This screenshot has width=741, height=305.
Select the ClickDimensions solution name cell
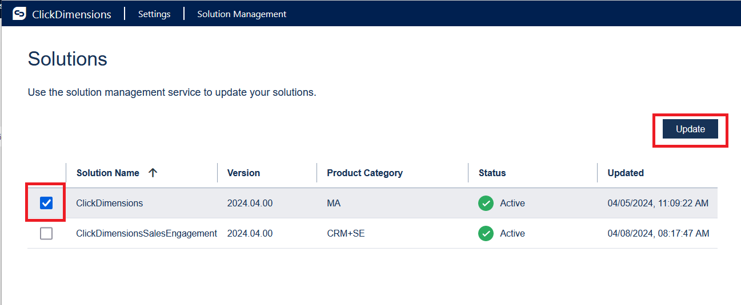point(110,203)
